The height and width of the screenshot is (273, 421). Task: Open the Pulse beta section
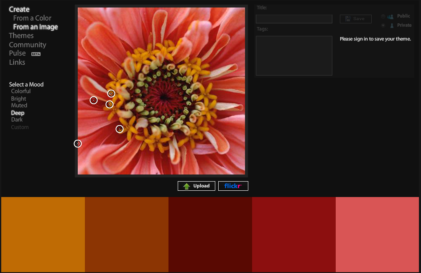(17, 53)
